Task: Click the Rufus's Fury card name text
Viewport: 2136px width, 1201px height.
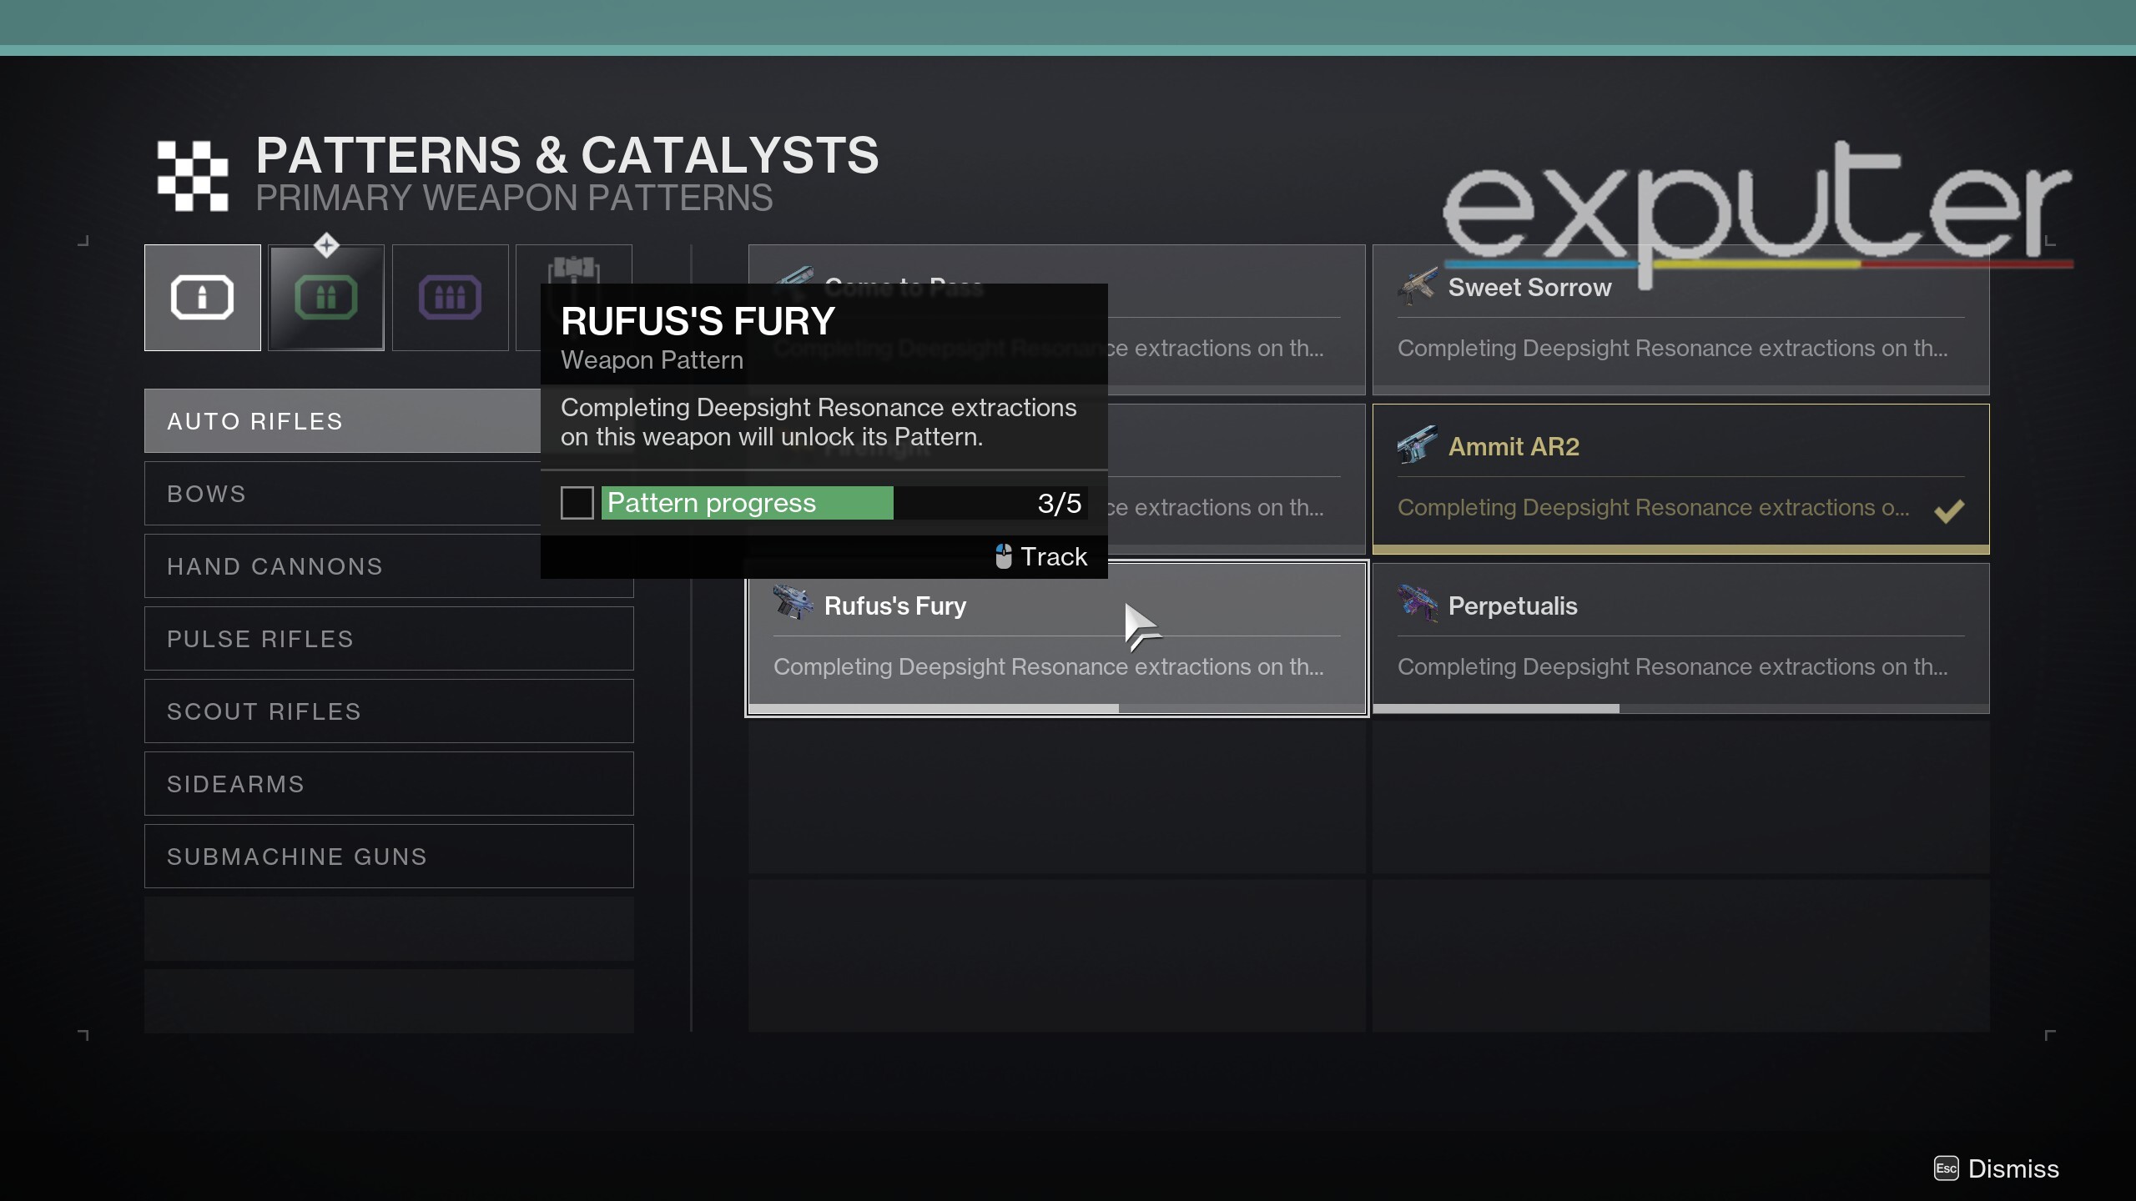Action: [x=895, y=606]
